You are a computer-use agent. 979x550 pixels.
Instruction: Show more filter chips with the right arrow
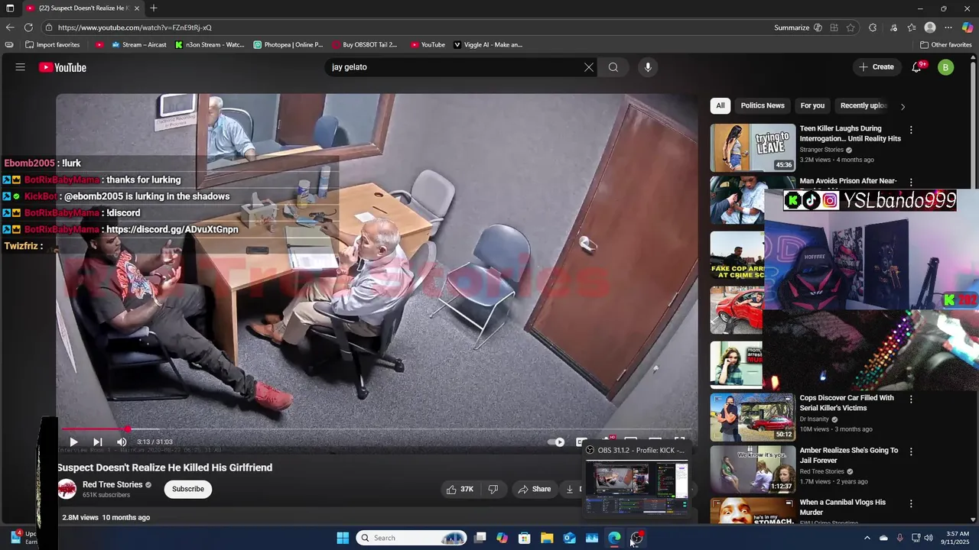coord(903,106)
